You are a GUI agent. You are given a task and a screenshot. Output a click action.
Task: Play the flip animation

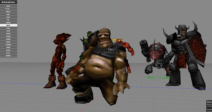[x=9, y=20]
